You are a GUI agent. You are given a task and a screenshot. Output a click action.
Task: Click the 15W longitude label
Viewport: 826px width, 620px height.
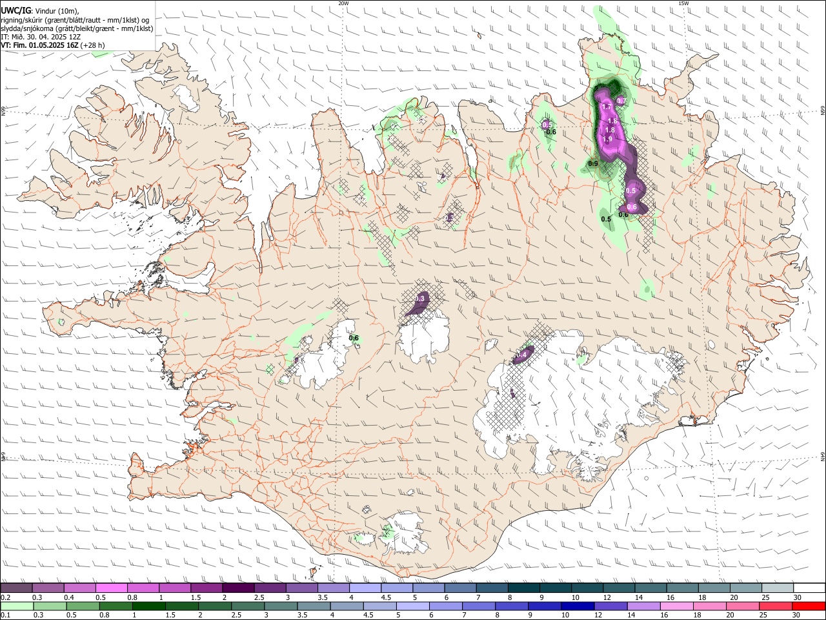coord(683,3)
